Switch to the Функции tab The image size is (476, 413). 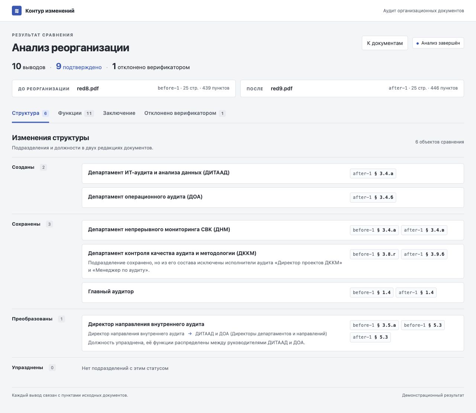point(76,113)
